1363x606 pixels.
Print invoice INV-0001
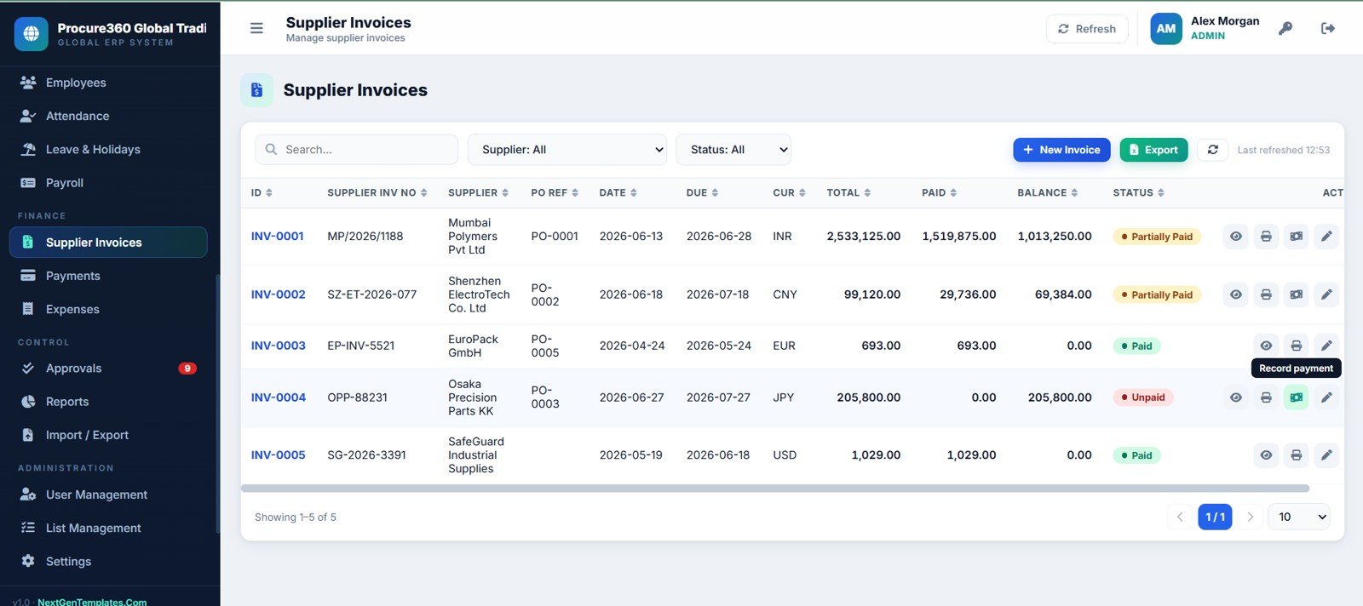point(1266,237)
